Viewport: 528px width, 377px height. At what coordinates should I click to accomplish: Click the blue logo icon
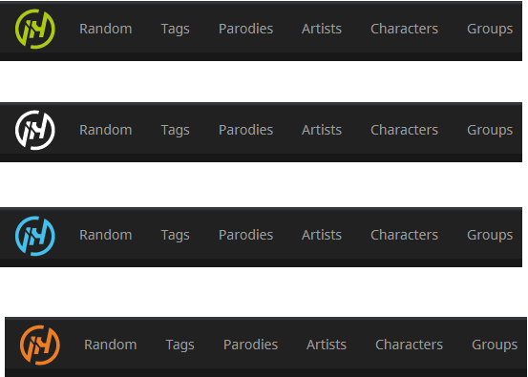(35, 236)
